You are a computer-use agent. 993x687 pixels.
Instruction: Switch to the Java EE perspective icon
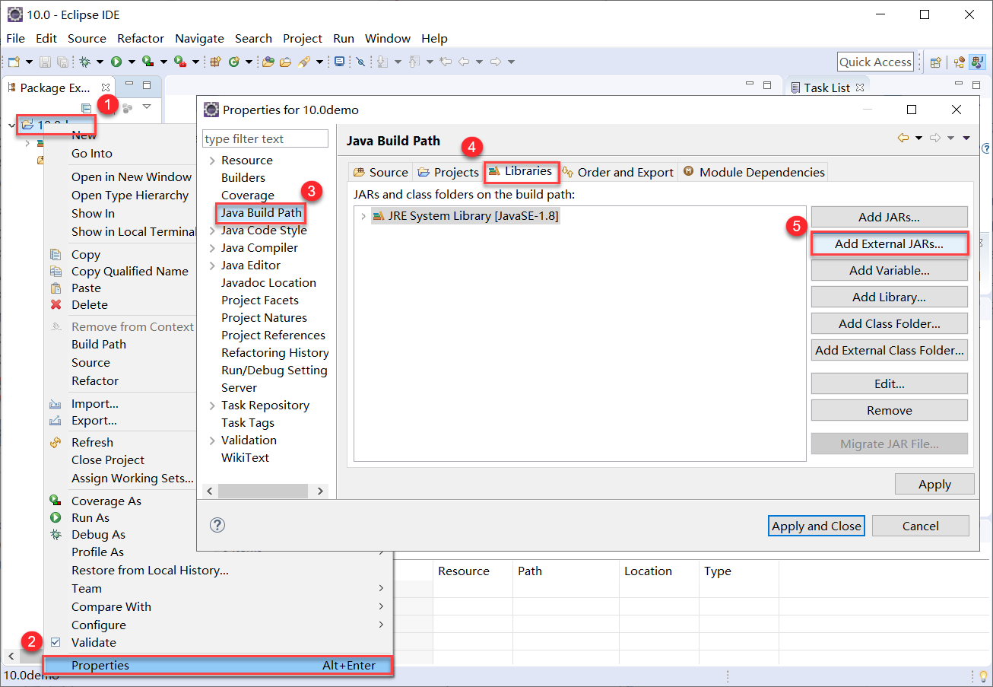coord(960,62)
